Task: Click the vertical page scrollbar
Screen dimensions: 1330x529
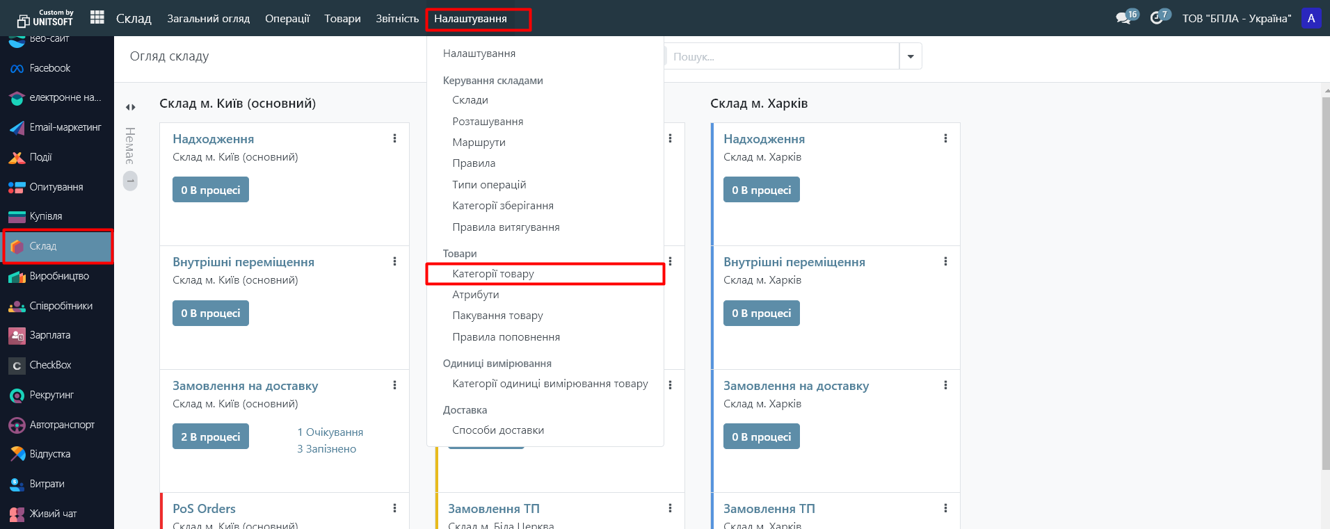Action: point(1325,278)
